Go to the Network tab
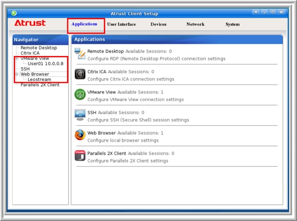 [x=195, y=24]
